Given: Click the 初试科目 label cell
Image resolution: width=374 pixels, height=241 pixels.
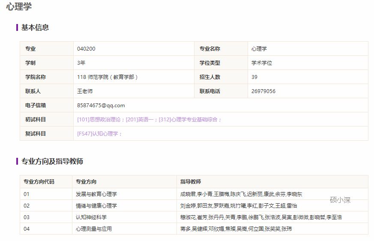Looking at the screenshot, I should (x=47, y=119).
